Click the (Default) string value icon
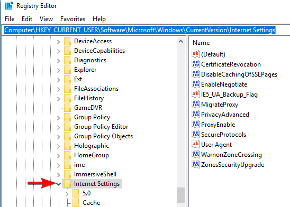290x207 pixels. [196, 54]
